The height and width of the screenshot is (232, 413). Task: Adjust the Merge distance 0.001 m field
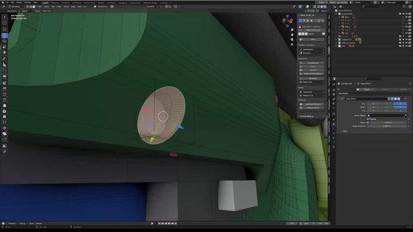388,122
